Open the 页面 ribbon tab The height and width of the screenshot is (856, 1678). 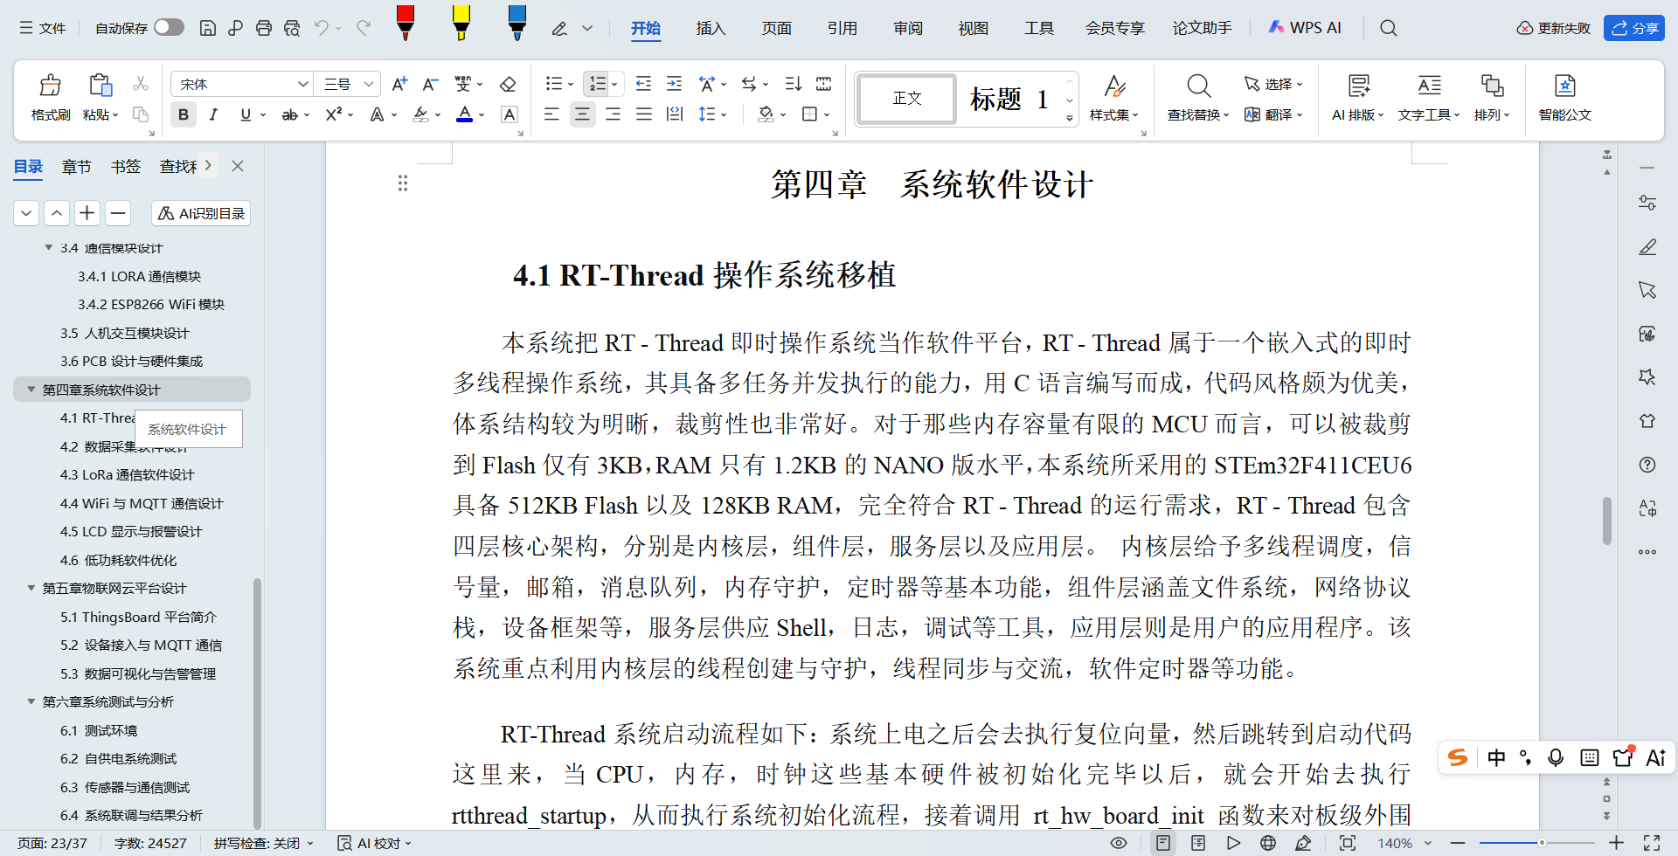[x=776, y=28]
